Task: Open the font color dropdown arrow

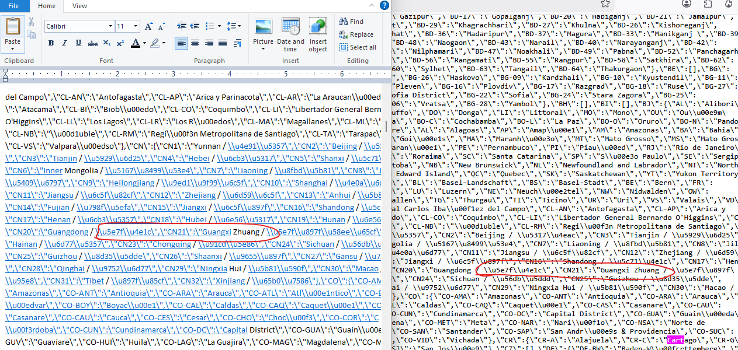Action: tap(144, 43)
